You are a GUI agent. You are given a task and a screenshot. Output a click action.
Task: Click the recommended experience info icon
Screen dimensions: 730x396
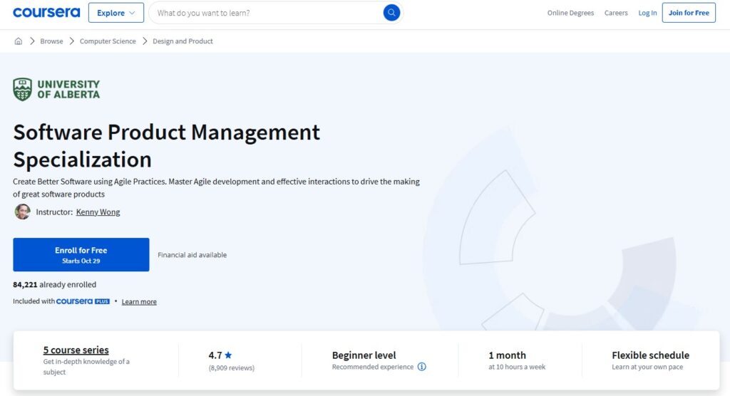[x=421, y=367]
